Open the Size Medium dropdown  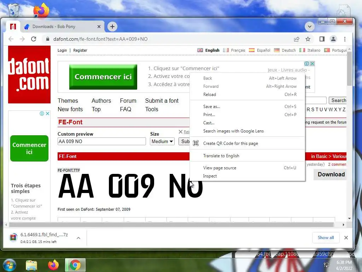coord(162,141)
